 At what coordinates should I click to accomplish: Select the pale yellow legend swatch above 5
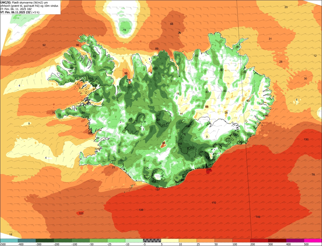click(x=170, y=240)
